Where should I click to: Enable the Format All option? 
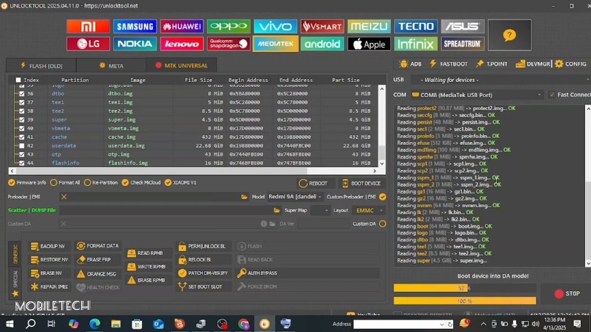65,183
